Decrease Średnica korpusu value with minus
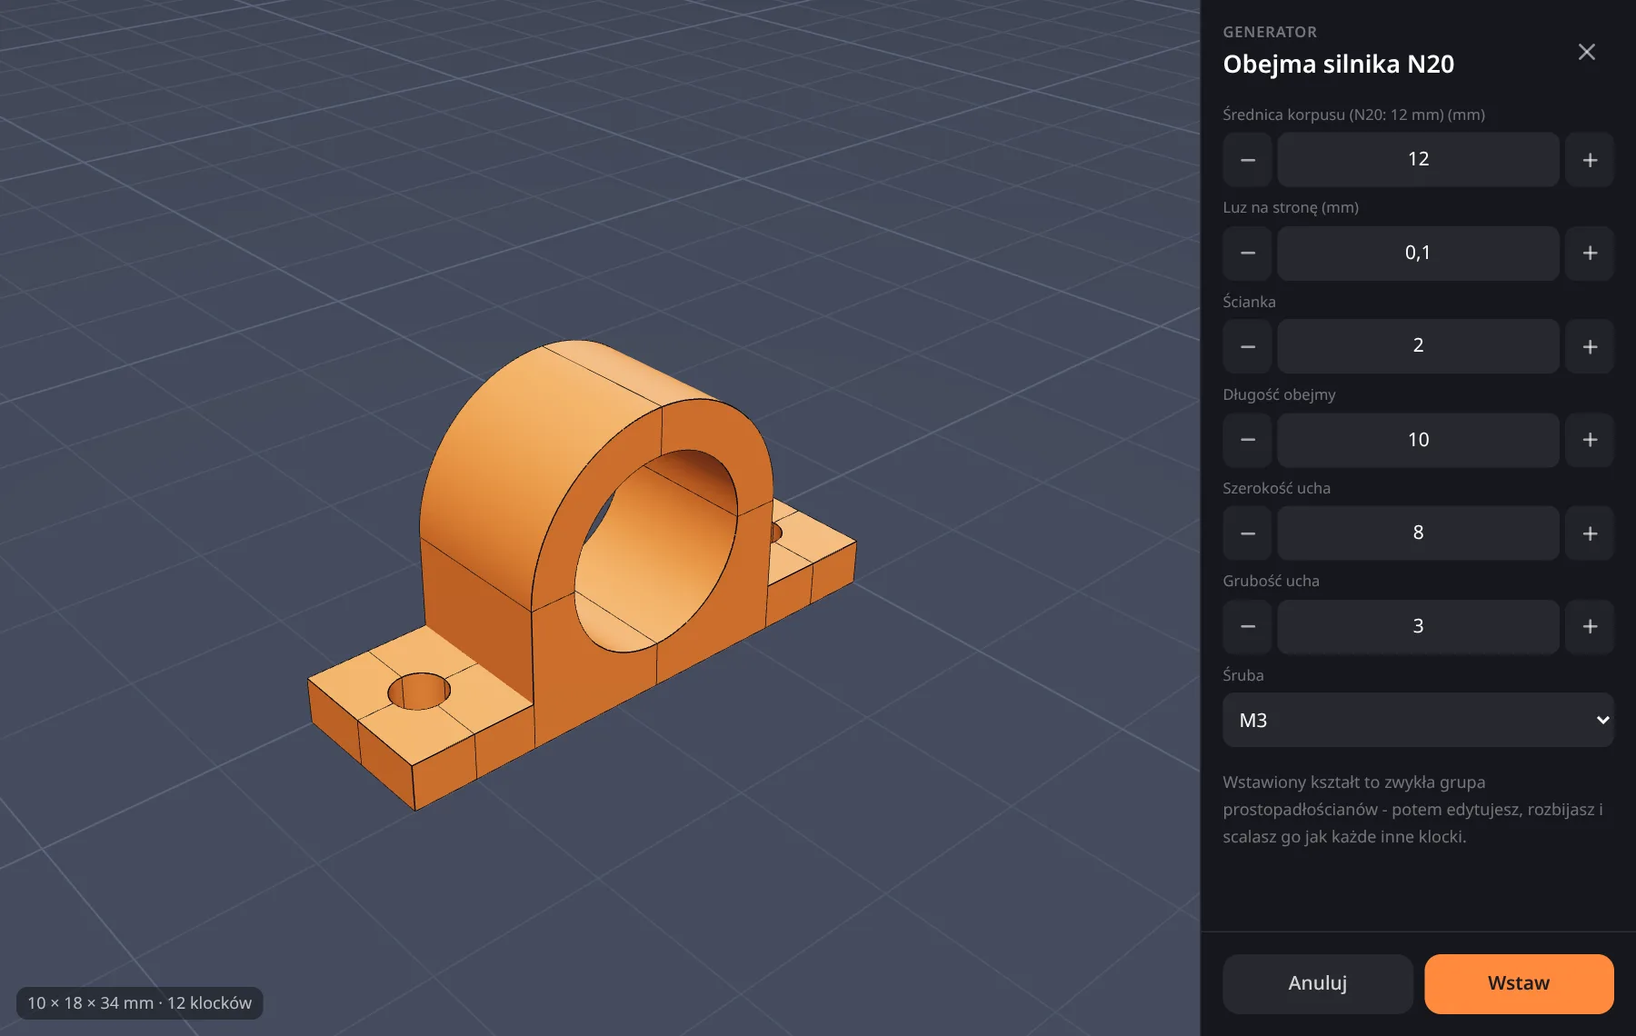 coord(1248,160)
